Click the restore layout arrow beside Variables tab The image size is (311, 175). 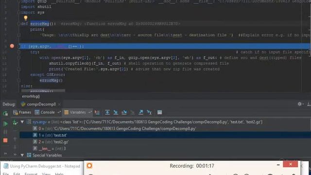(x=90, y=112)
